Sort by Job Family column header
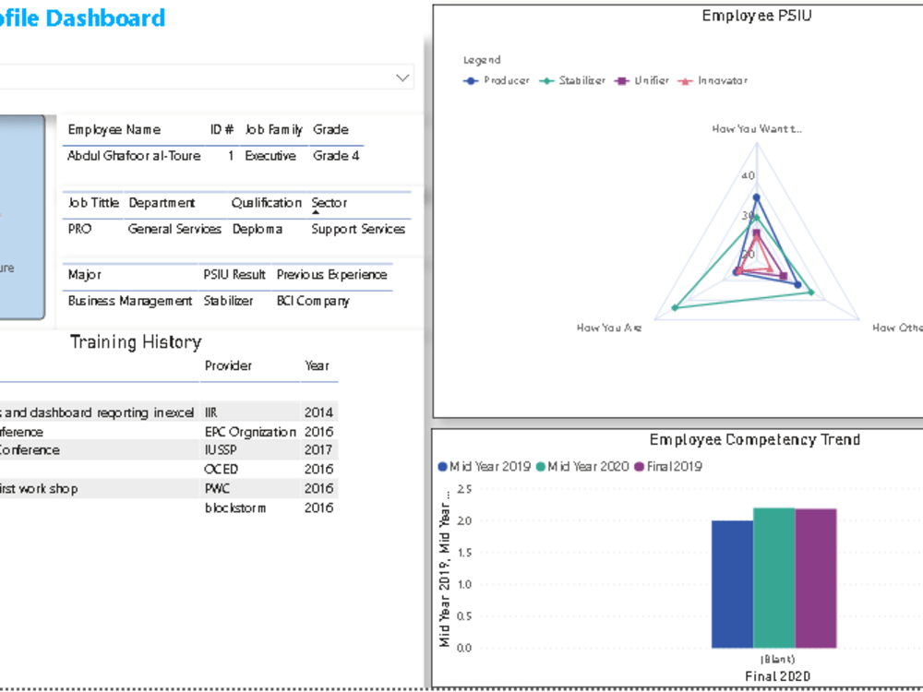Image resolution: width=923 pixels, height=692 pixels. 274,129
